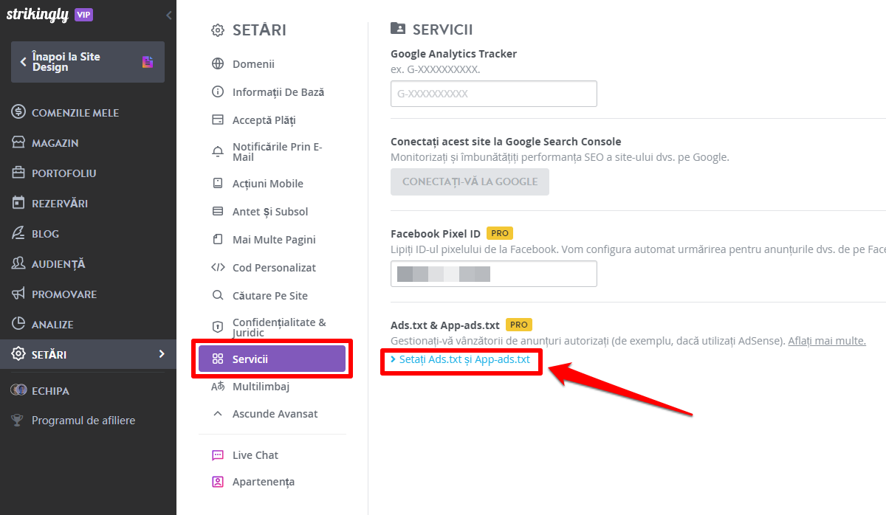Collapse the left sidebar with top chevron
This screenshot has height=515, width=886.
(168, 15)
